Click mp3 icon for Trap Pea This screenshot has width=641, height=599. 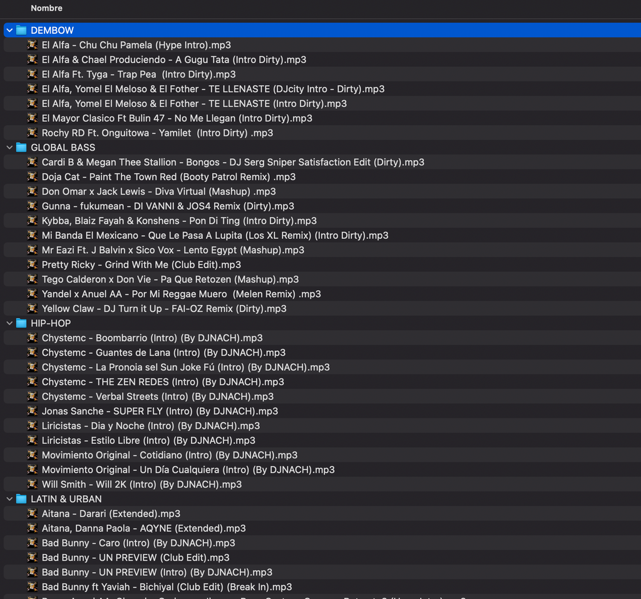33,74
